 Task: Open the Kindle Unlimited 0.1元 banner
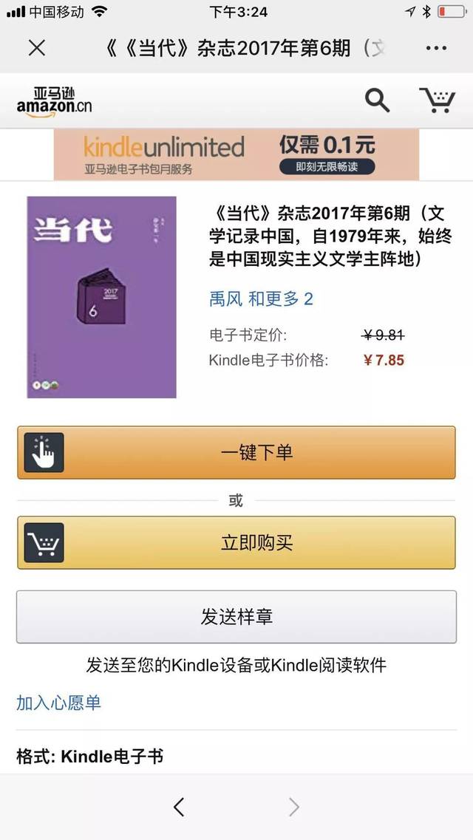(236, 155)
